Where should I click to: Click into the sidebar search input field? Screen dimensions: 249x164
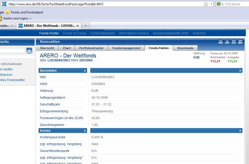[12, 51]
